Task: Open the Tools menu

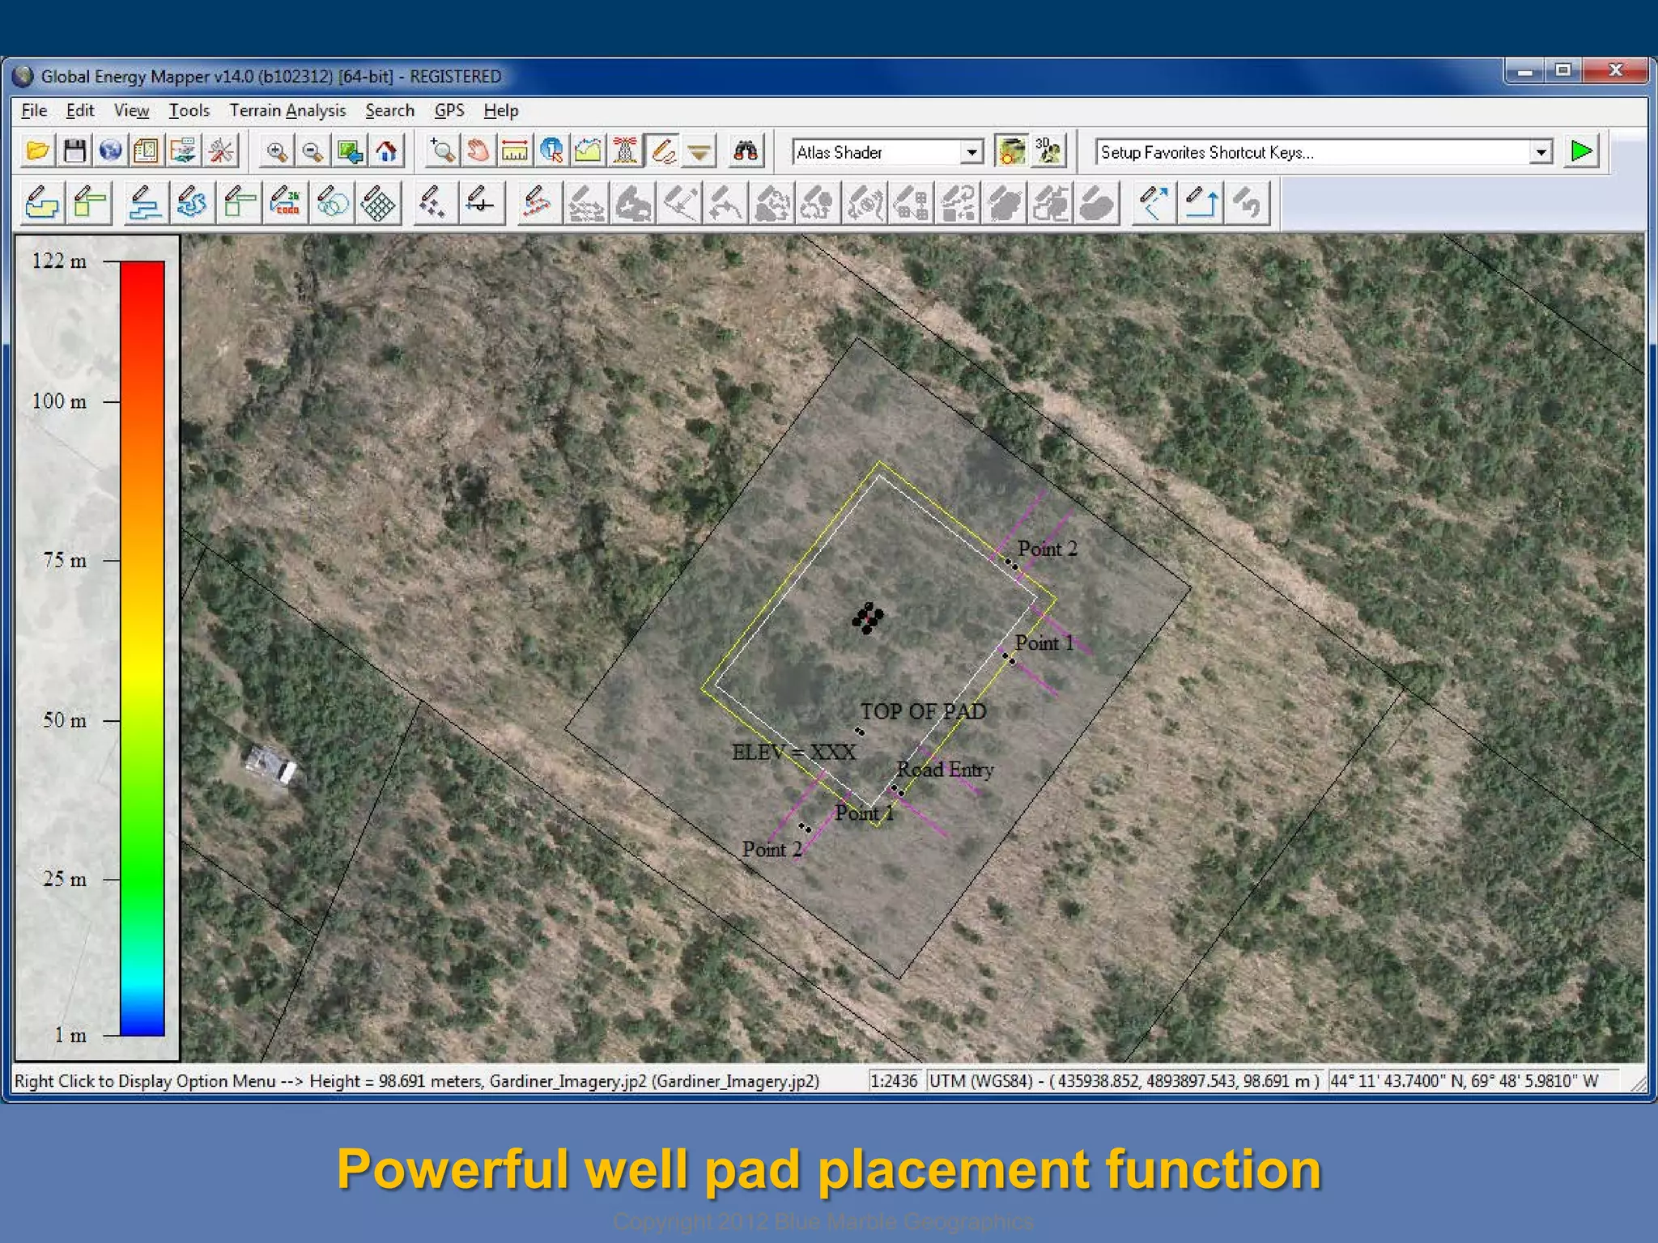Action: [189, 110]
